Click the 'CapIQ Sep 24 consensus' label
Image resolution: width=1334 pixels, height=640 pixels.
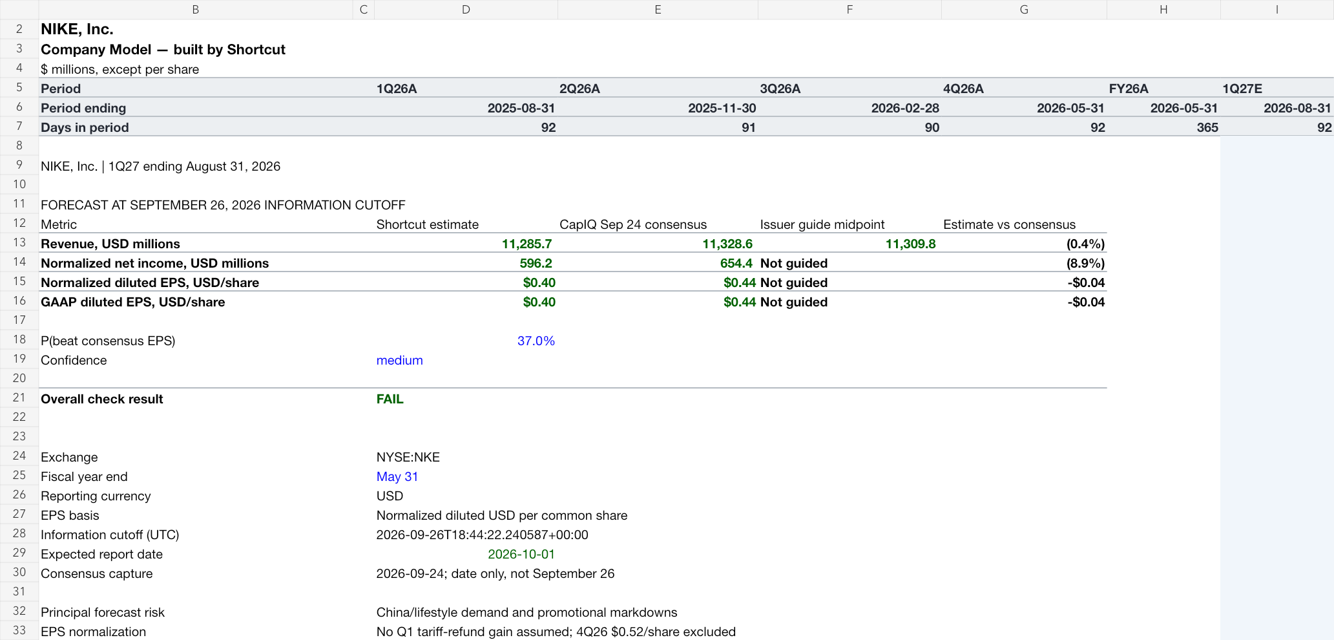(x=633, y=224)
